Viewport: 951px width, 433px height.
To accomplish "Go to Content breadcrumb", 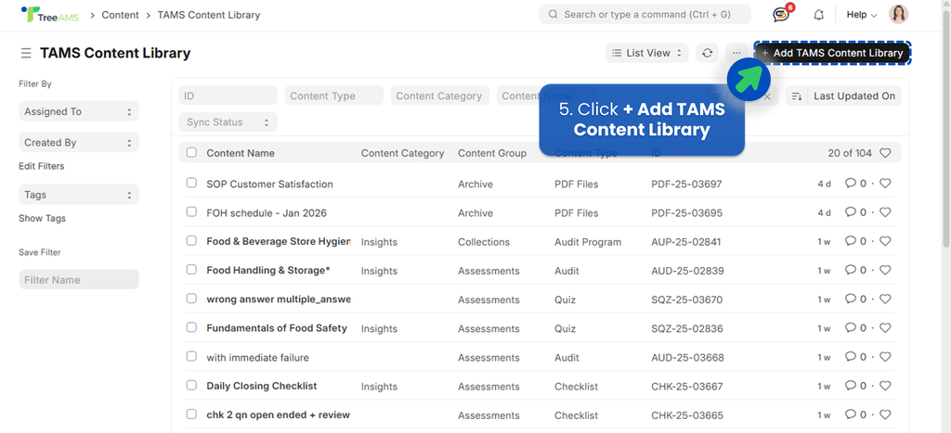I will 120,15.
